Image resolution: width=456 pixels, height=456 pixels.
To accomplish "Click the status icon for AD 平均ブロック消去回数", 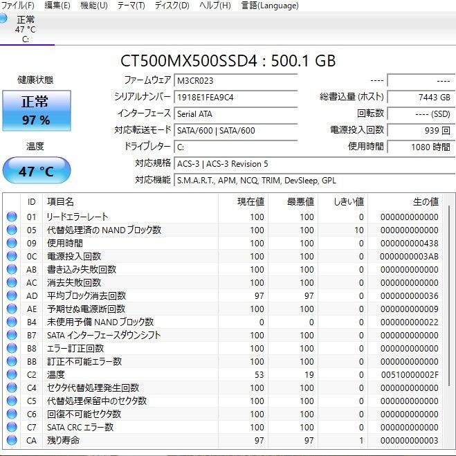I will click(x=12, y=295).
